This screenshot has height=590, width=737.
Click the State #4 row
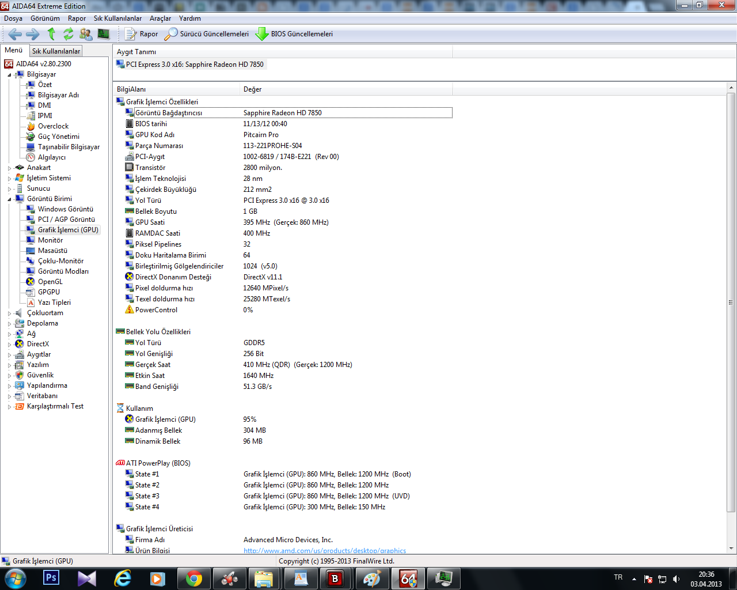[x=288, y=507]
